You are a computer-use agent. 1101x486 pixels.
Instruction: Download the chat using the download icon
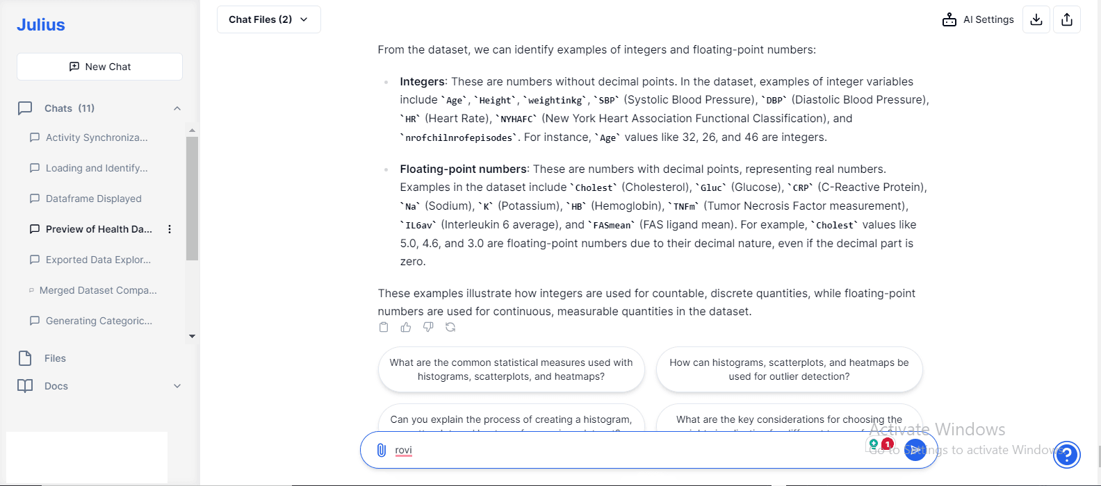pos(1036,19)
